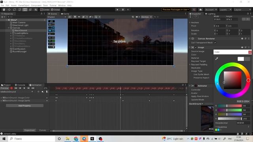Viewport: 253px width, 142px height.
Task: Toggle scene lighting lightbulb in Scene view
Action: [75, 17]
